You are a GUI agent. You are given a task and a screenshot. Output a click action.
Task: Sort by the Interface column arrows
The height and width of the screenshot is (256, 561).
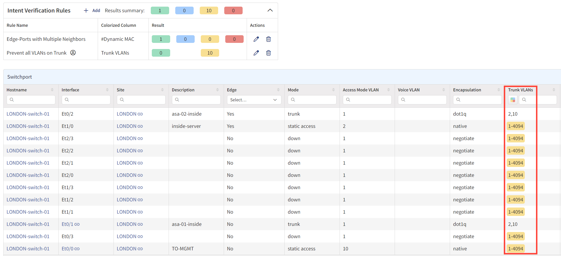107,90
